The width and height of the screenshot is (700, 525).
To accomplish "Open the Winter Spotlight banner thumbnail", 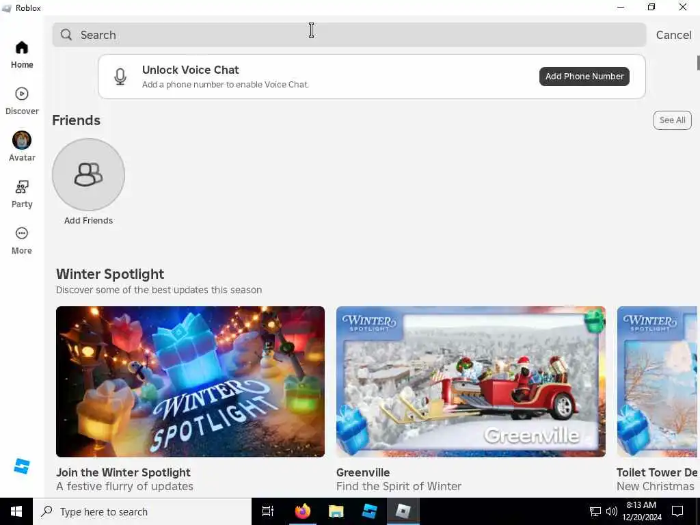I will [x=190, y=381].
